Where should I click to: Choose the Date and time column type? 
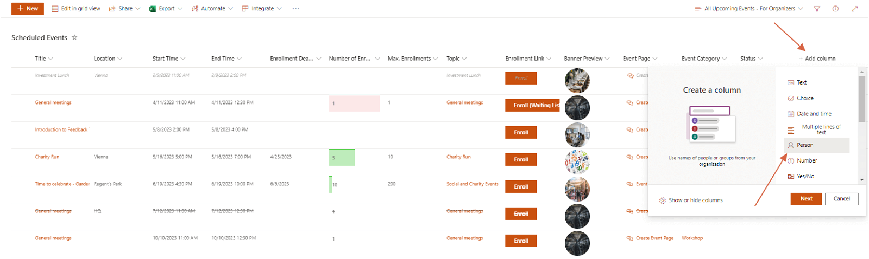click(813, 114)
